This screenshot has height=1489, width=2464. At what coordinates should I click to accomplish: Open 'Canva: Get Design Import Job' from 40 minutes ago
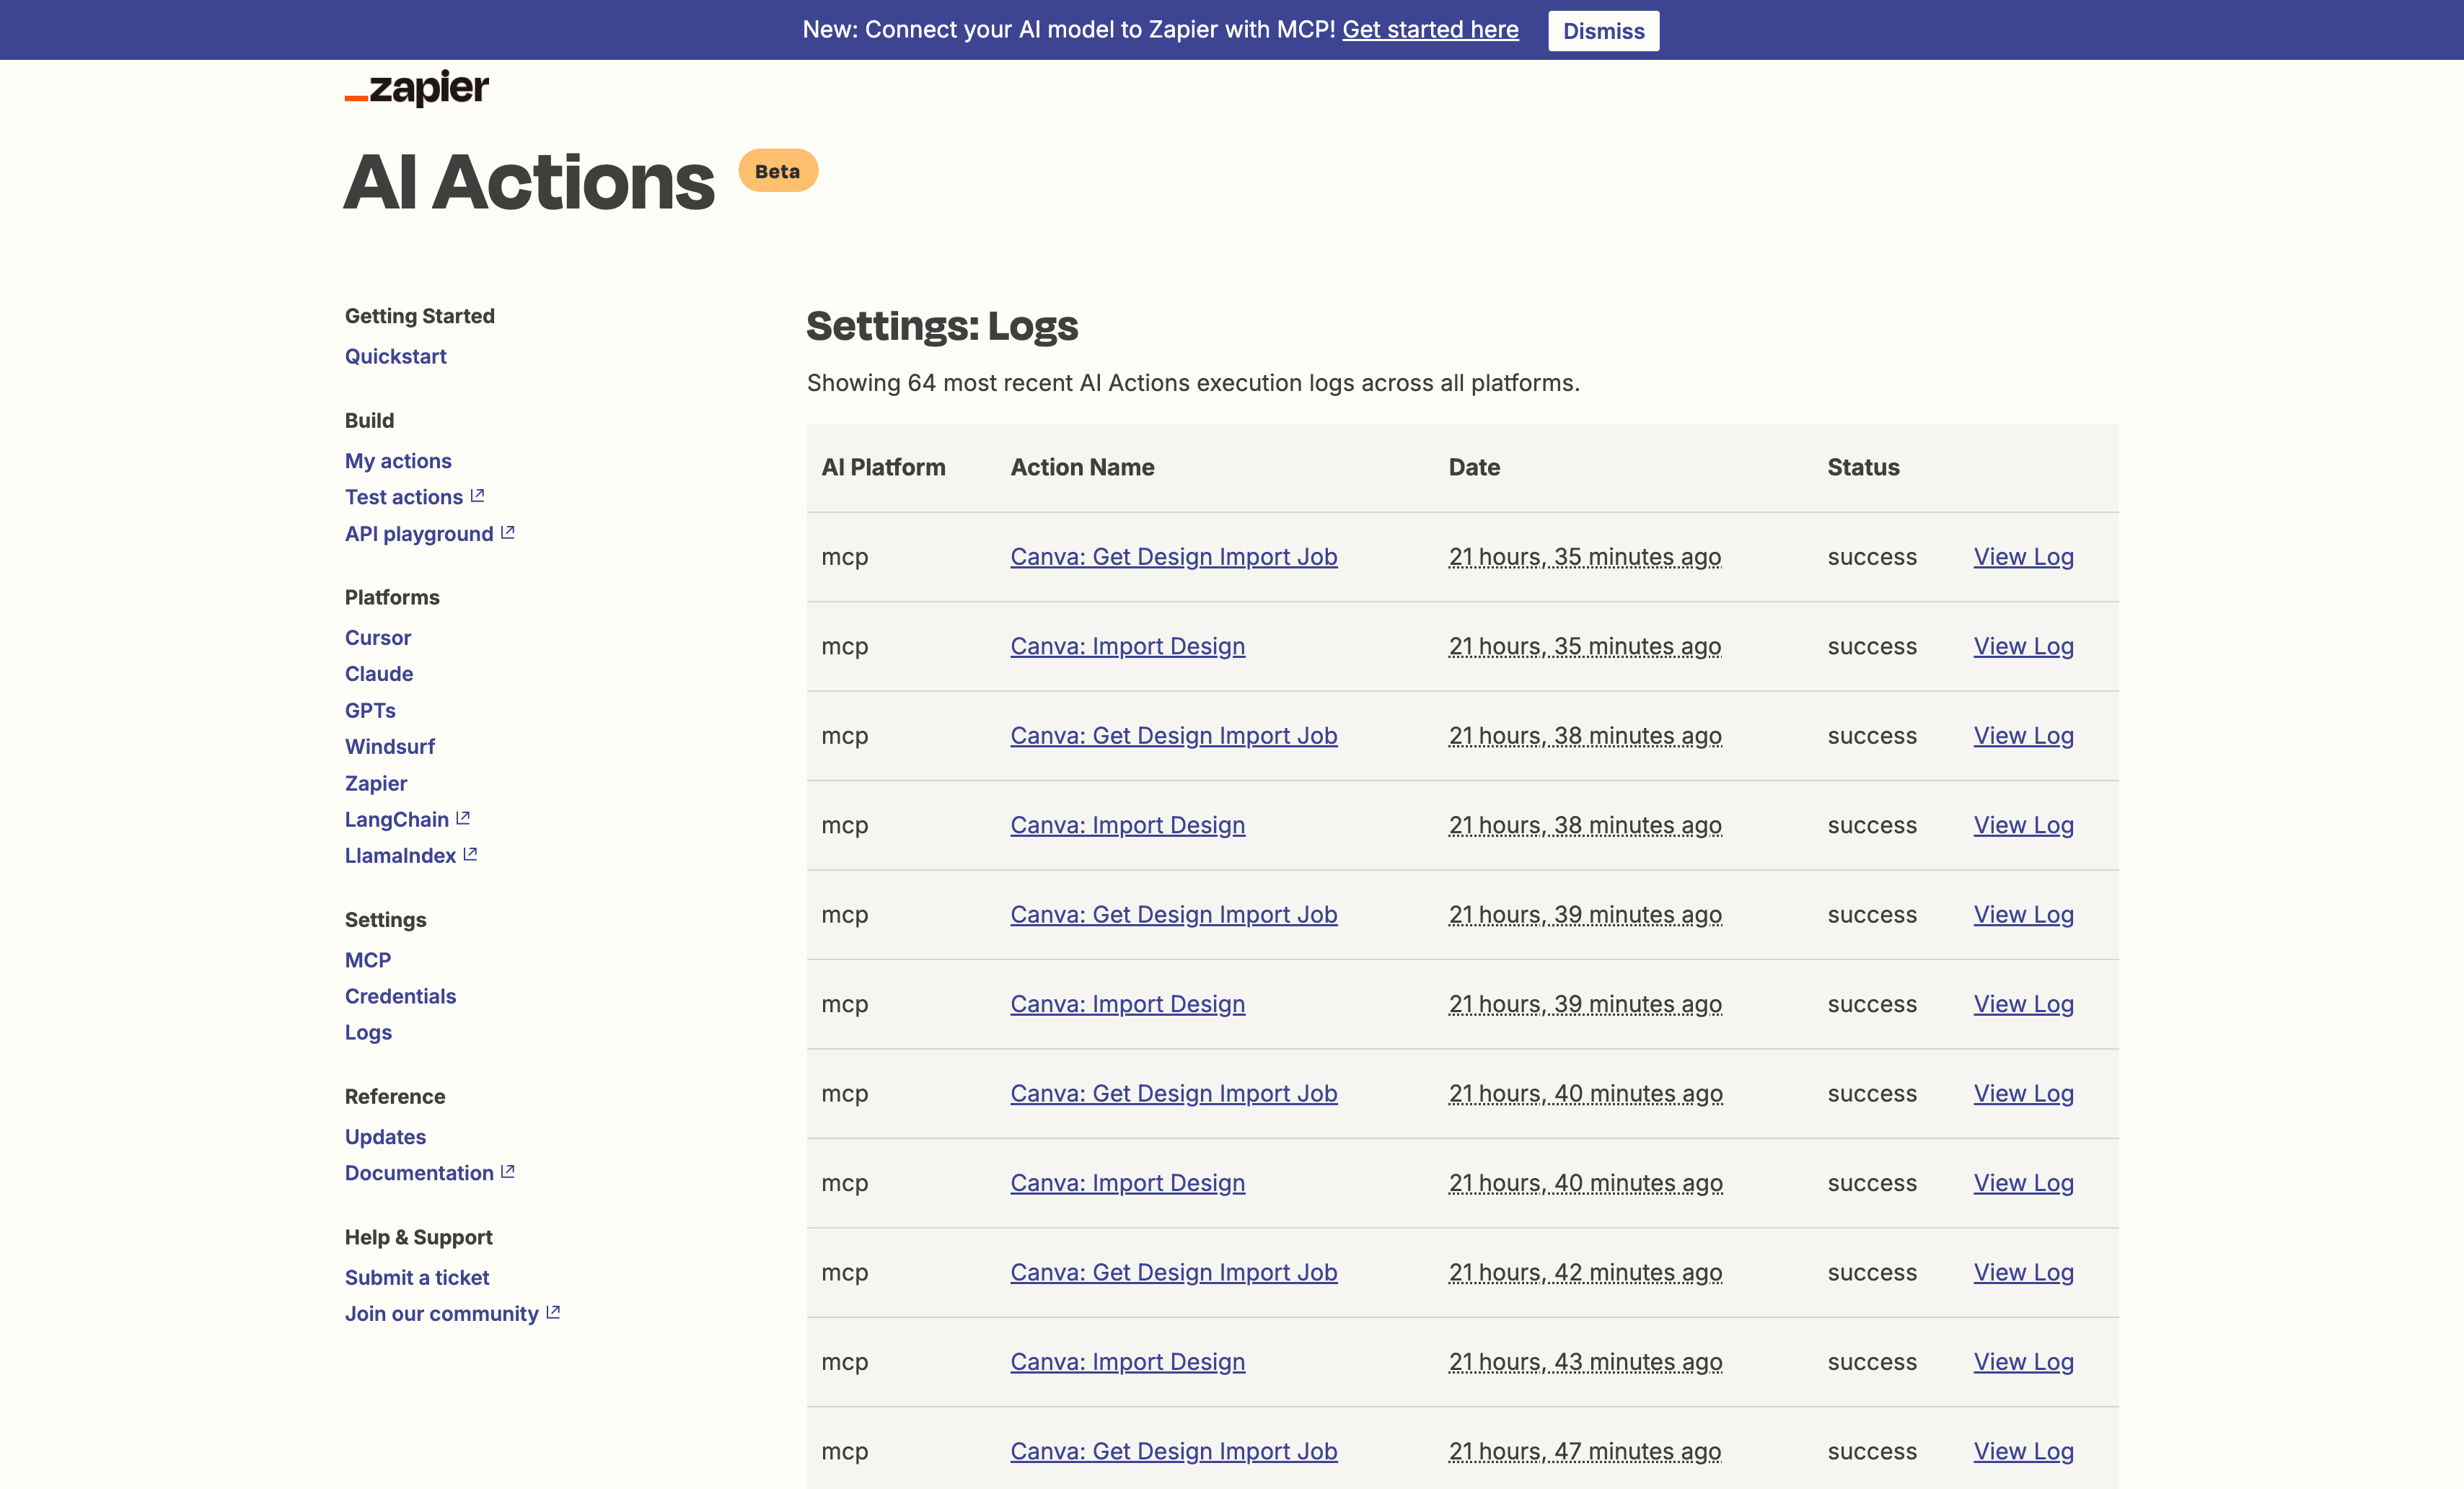1174,1094
